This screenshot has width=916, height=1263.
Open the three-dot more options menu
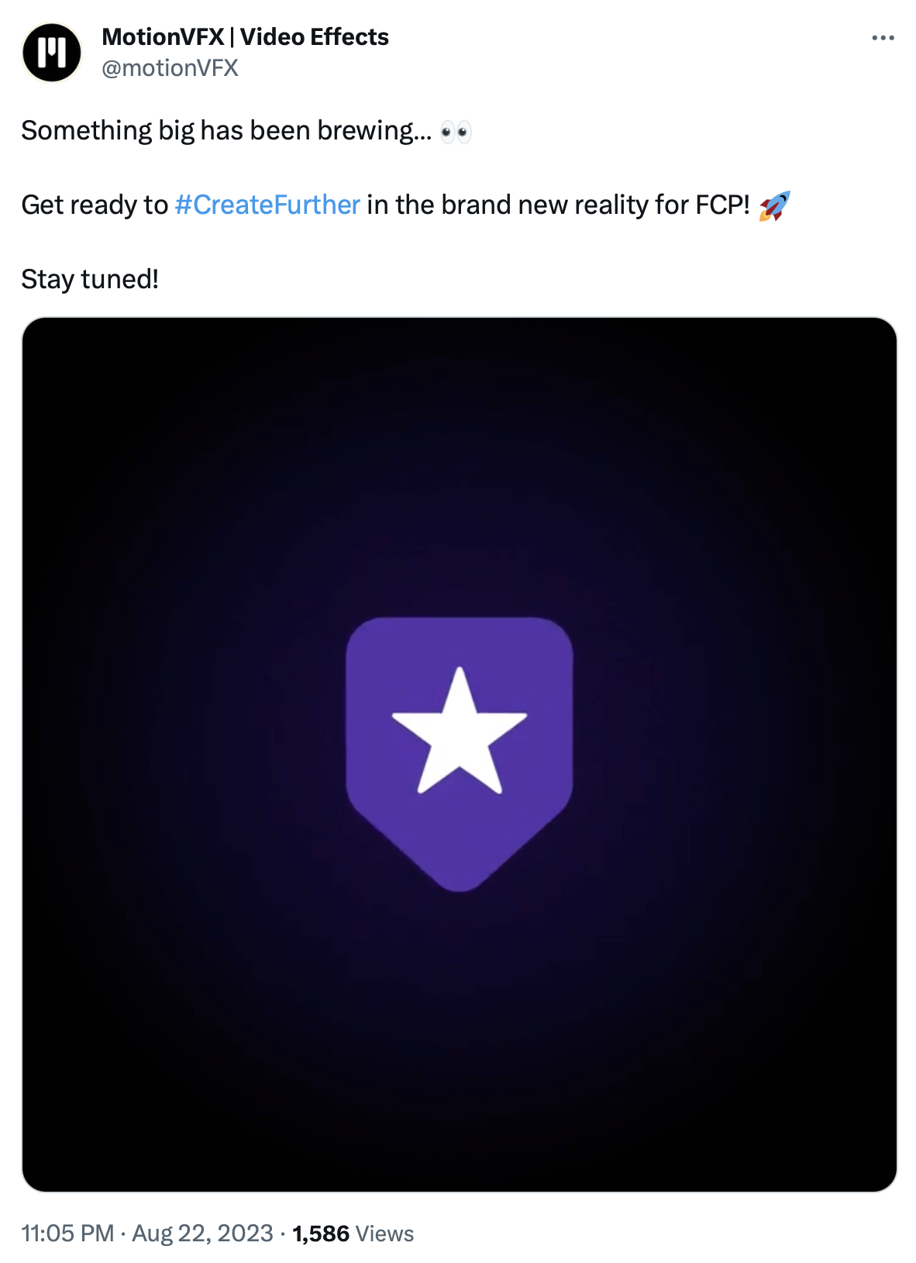point(883,38)
